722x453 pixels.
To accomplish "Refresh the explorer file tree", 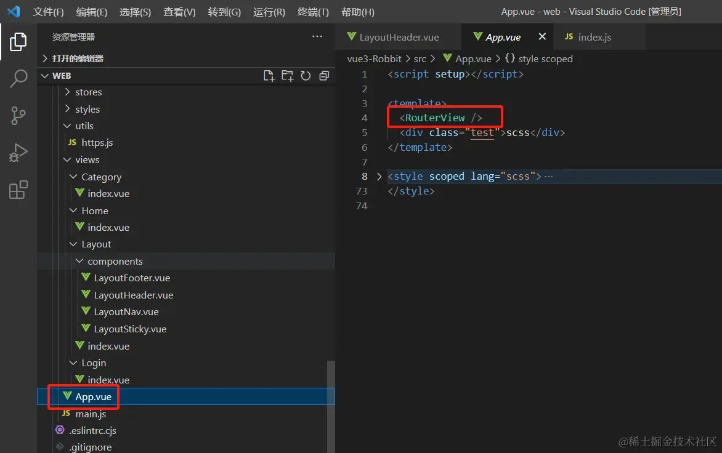I will (x=306, y=76).
